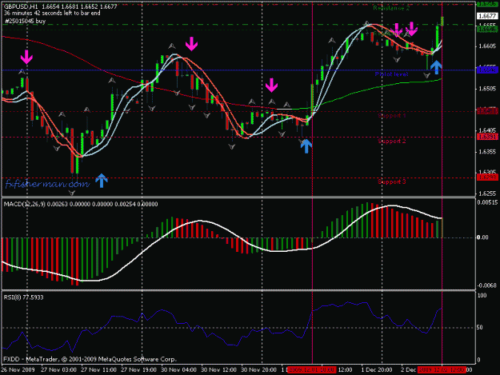Click the 0.00515 MACD scale value
Screen dimensions: 500x375
tap(487, 202)
